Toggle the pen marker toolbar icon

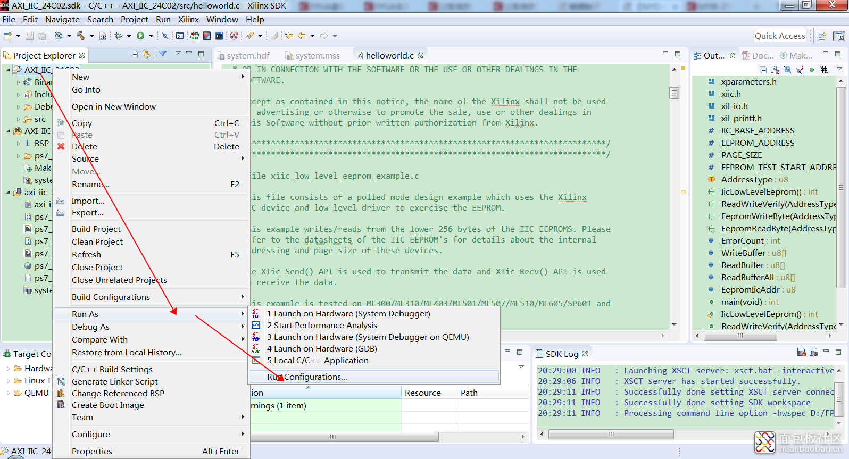pyautogui.click(x=274, y=36)
